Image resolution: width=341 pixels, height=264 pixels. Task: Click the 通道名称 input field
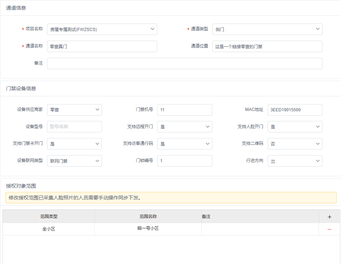102,46
